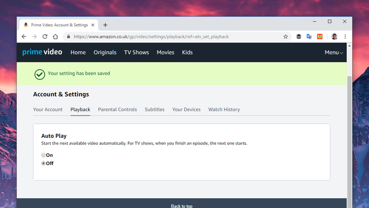Expand the Menu dropdown in Prime Video header
This screenshot has width=369, height=208.
tap(333, 52)
